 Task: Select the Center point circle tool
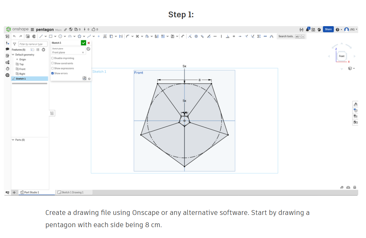(x=60, y=36)
